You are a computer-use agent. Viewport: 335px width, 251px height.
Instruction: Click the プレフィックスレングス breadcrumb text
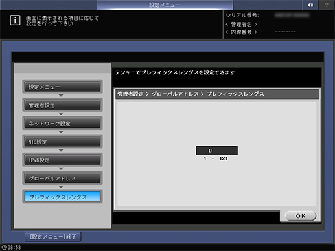coord(235,94)
